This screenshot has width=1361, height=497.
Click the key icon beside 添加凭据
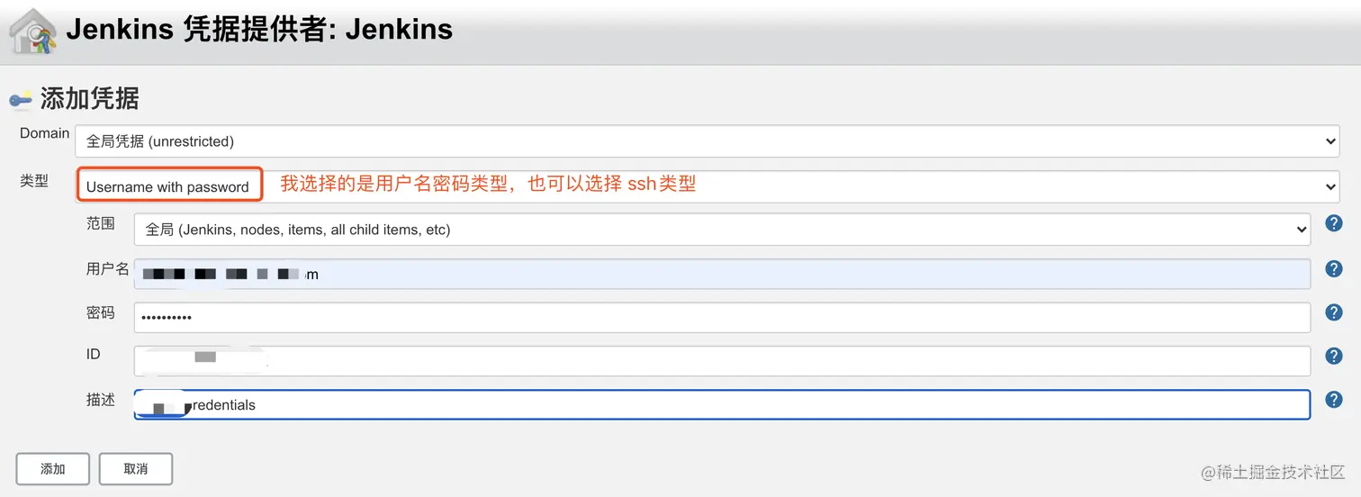tap(21, 99)
